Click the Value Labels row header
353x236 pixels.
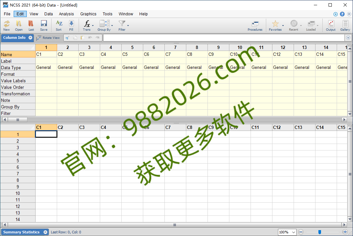(x=18, y=81)
